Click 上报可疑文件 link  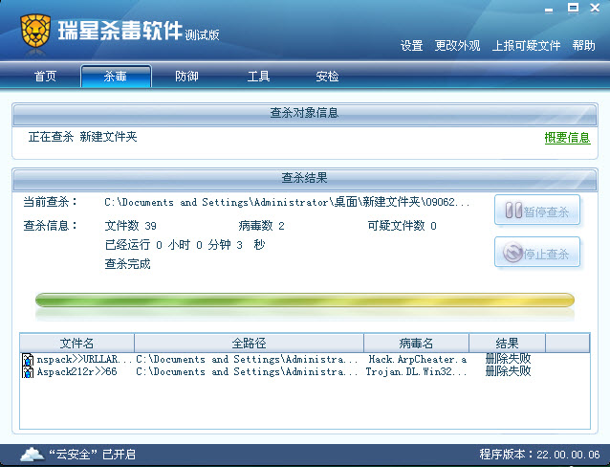526,46
